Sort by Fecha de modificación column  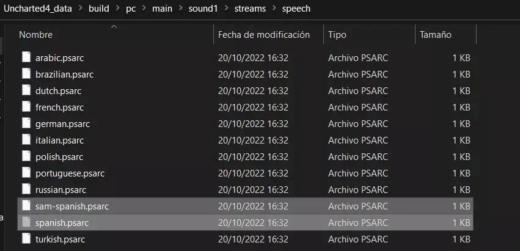coord(264,35)
